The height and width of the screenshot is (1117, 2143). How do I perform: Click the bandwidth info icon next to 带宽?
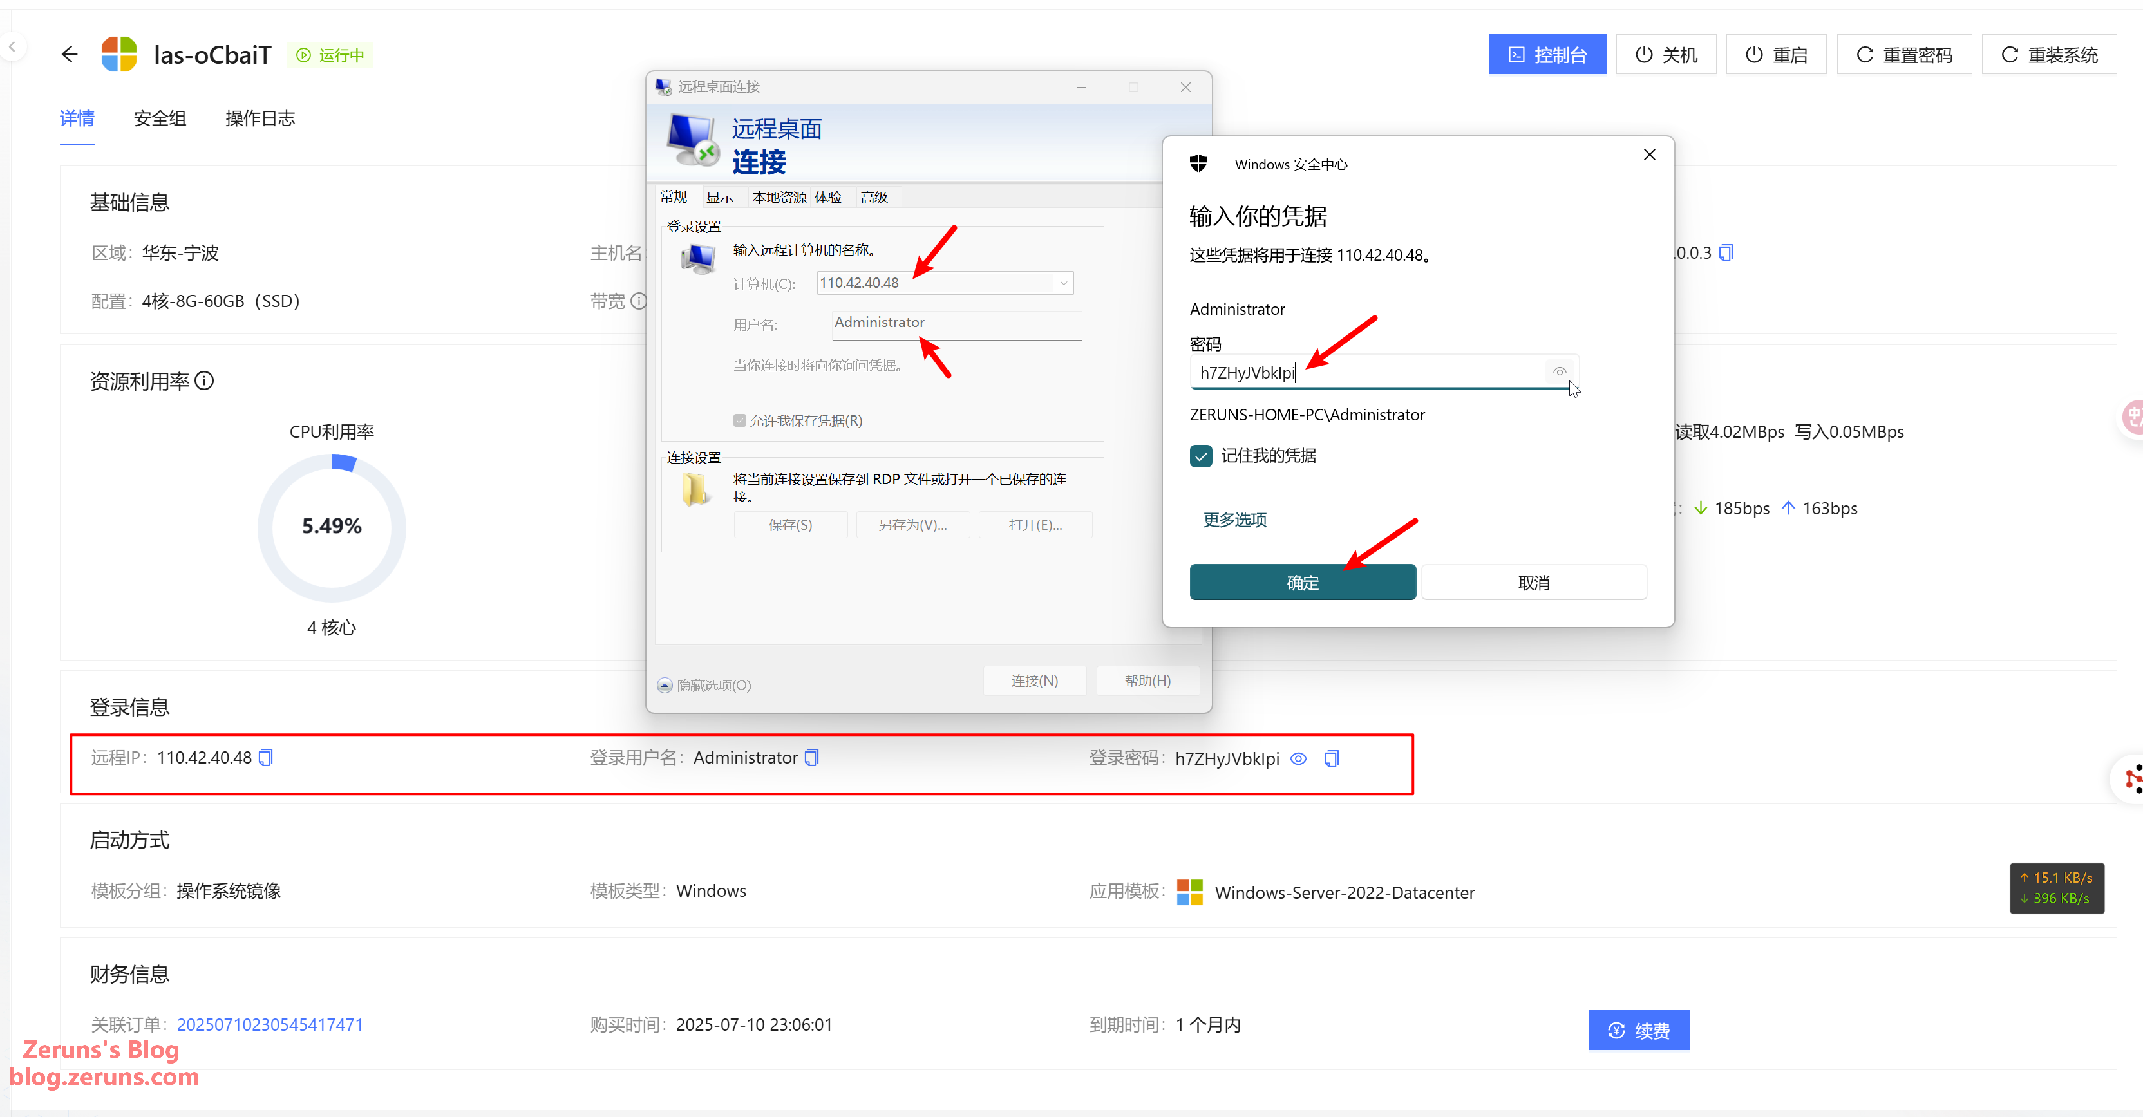click(638, 301)
